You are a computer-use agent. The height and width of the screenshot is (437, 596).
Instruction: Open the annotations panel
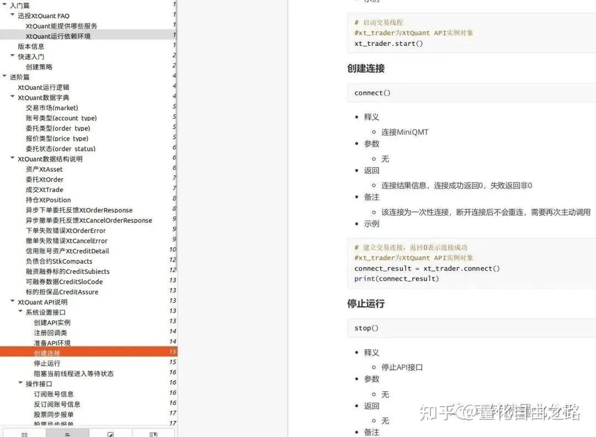[x=111, y=434]
